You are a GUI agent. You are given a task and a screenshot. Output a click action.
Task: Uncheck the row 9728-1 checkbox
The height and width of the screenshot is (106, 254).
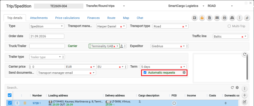[x=10, y=103]
